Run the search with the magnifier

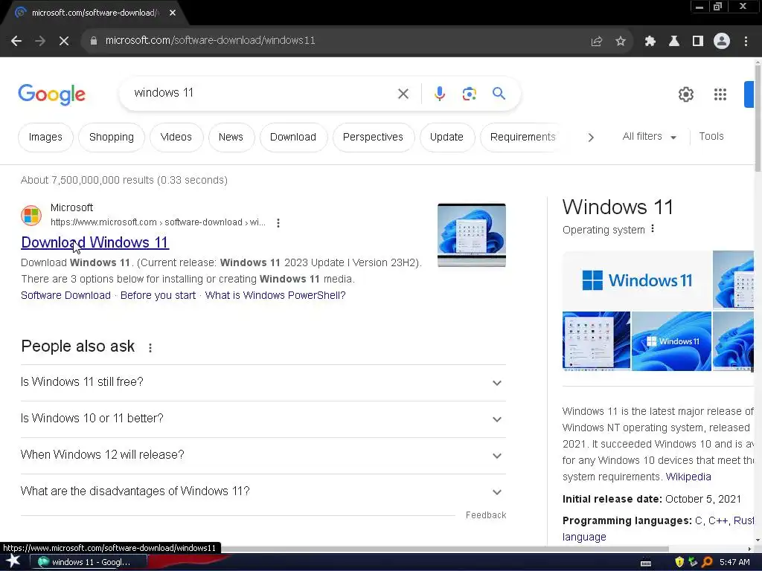tap(499, 93)
